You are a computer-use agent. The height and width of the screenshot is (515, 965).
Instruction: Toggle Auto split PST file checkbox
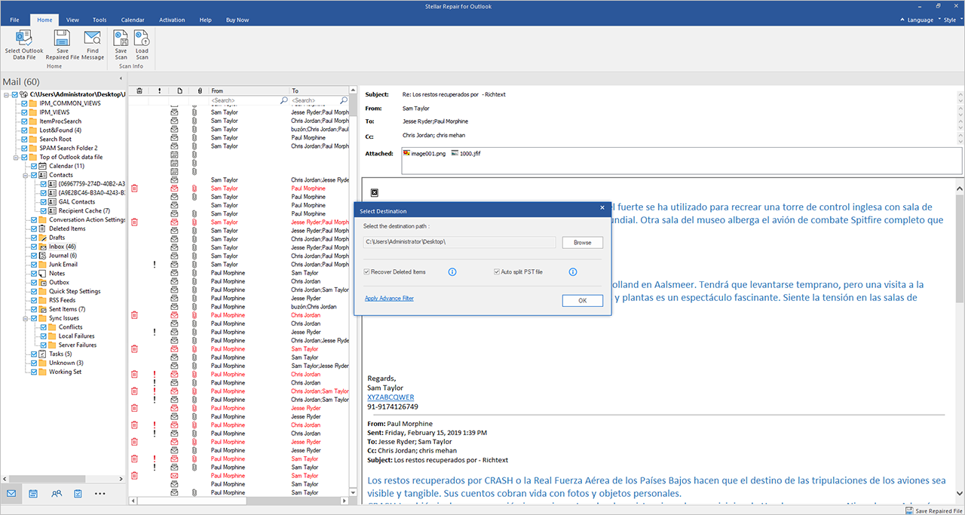[x=497, y=271]
